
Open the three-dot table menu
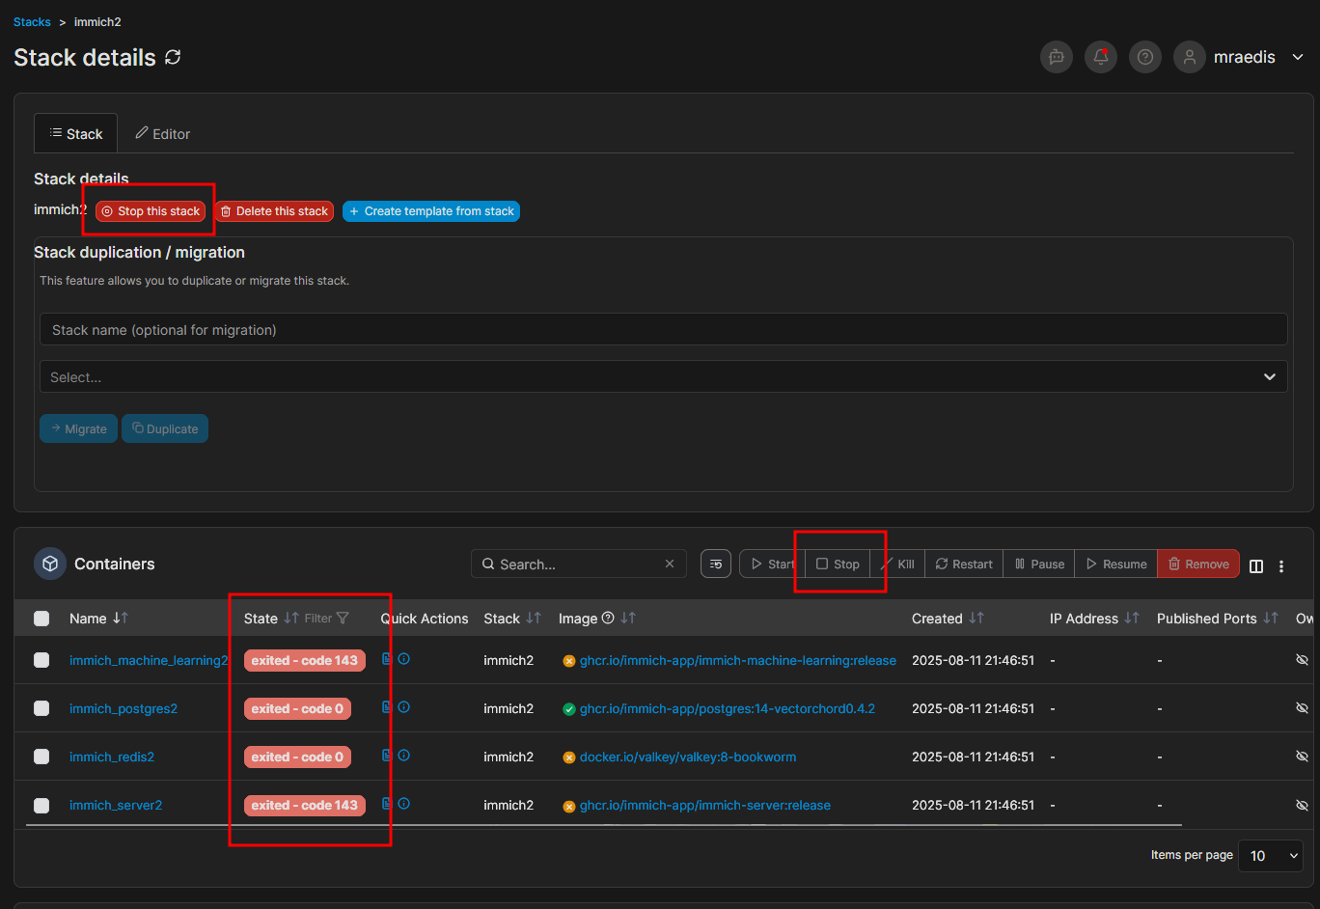(1281, 566)
